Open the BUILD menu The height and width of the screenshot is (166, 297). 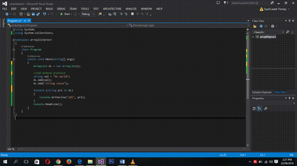[49, 9]
